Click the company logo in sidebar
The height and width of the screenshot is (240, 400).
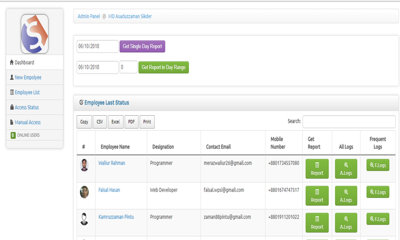pos(34,33)
